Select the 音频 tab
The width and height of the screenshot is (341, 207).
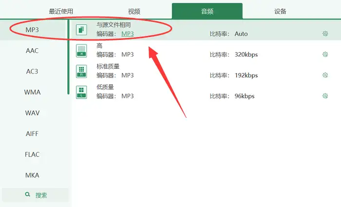pos(207,11)
